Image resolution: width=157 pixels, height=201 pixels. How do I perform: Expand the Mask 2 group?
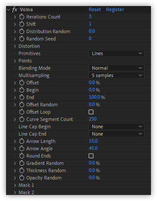click(15, 192)
